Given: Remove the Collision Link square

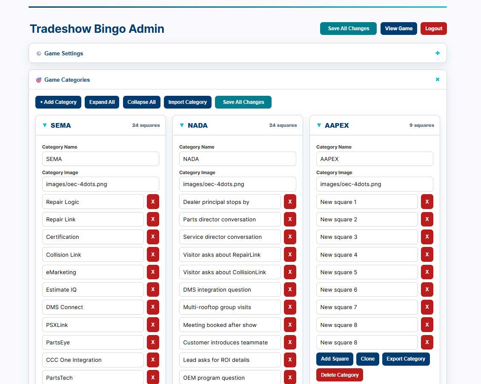Looking at the screenshot, I should 153,254.
